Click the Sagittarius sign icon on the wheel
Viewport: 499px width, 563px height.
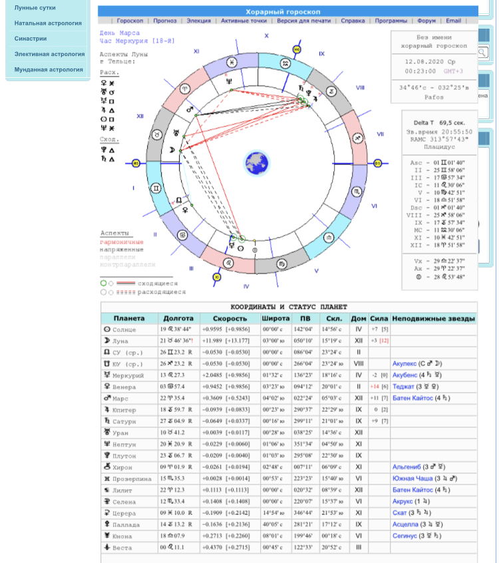pyautogui.click(x=357, y=138)
